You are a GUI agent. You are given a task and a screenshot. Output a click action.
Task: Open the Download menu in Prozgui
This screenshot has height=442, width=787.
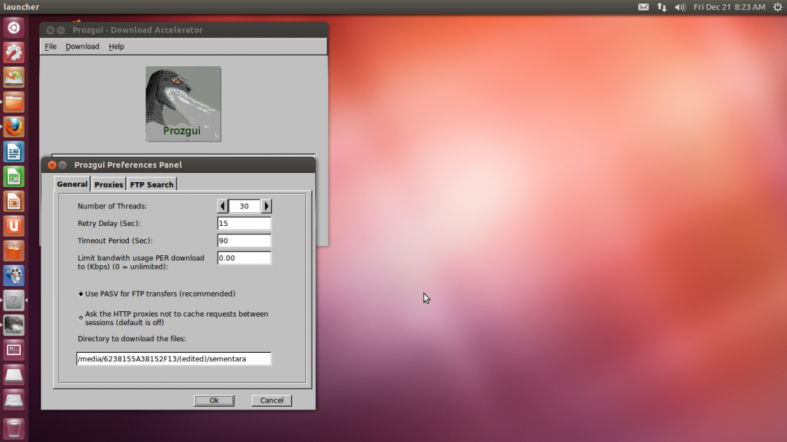[82, 47]
